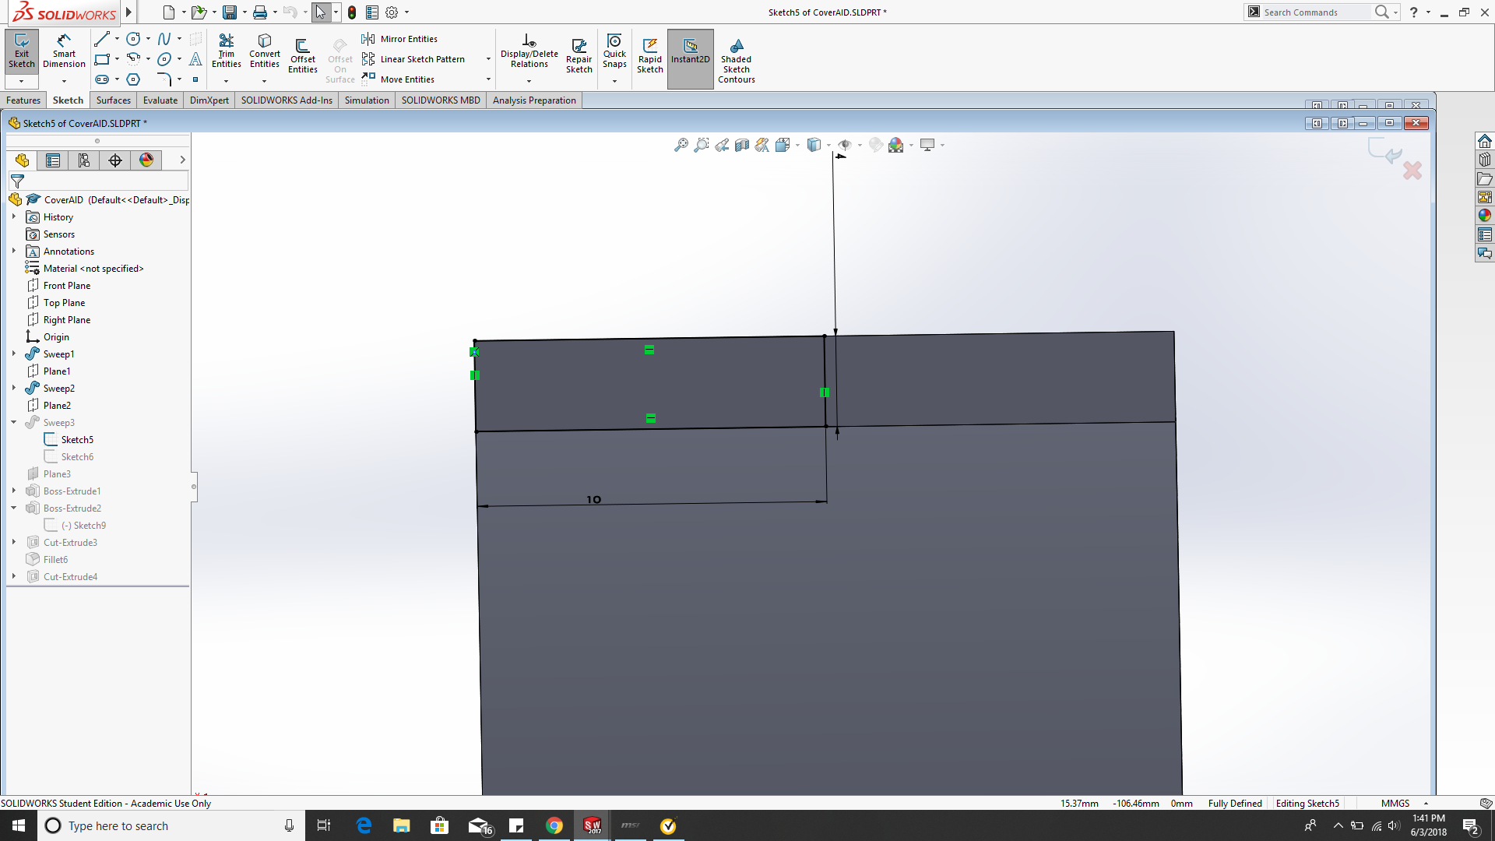This screenshot has width=1495, height=841.
Task: Select Front Plane in the tree
Action: point(67,286)
